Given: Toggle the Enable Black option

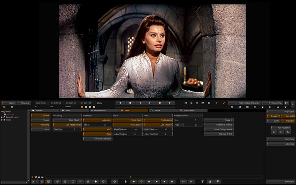Looking at the screenshot, I should pos(128,120).
